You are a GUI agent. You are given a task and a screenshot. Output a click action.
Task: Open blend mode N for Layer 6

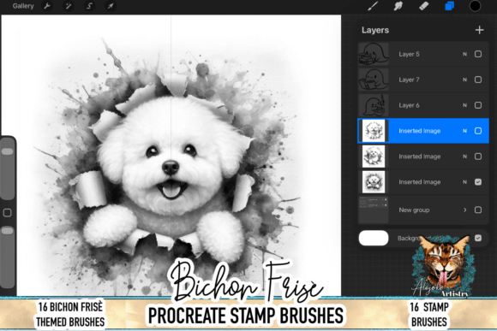(x=464, y=105)
